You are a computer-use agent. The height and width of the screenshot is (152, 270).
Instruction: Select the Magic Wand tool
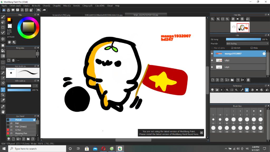pyautogui.click(x=3, y=73)
